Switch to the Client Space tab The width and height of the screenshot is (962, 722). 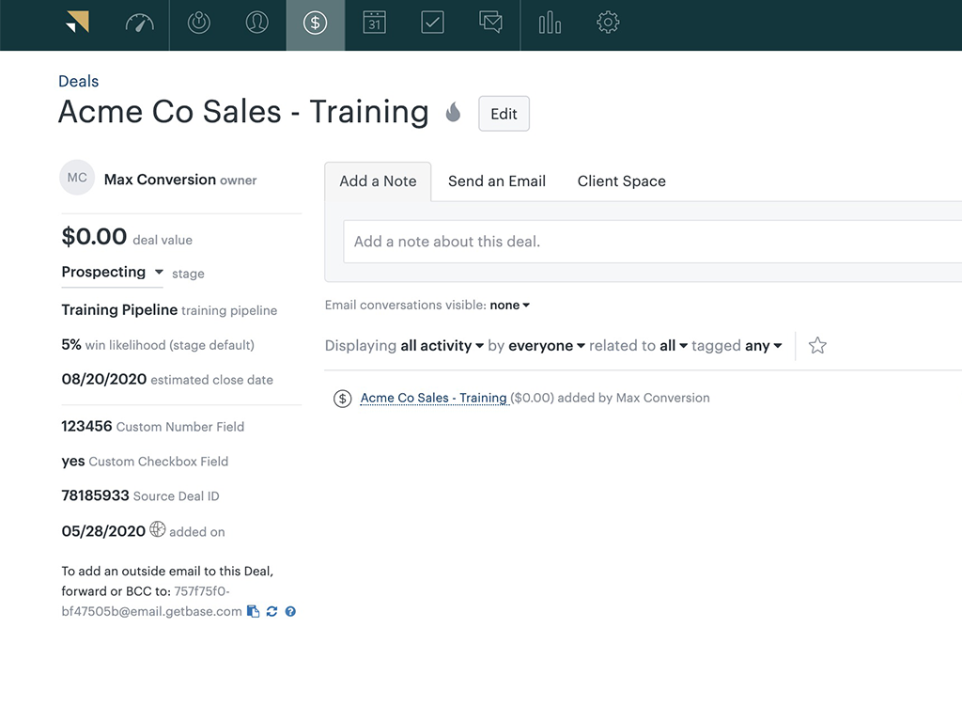click(x=621, y=181)
